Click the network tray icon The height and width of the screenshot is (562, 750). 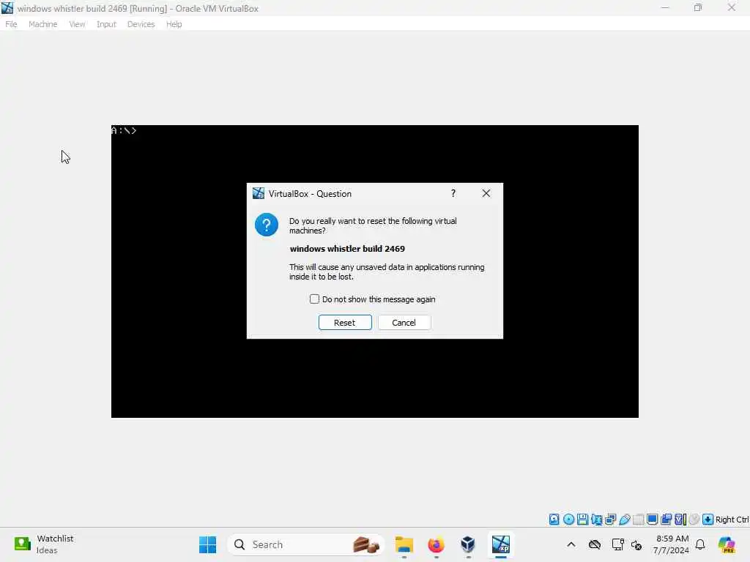617,544
